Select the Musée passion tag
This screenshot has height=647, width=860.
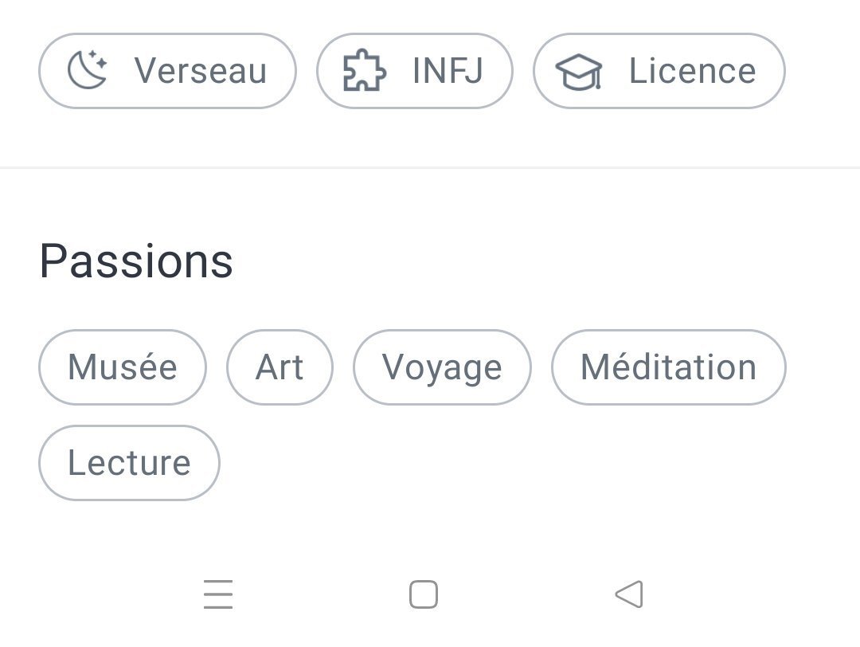click(x=123, y=367)
